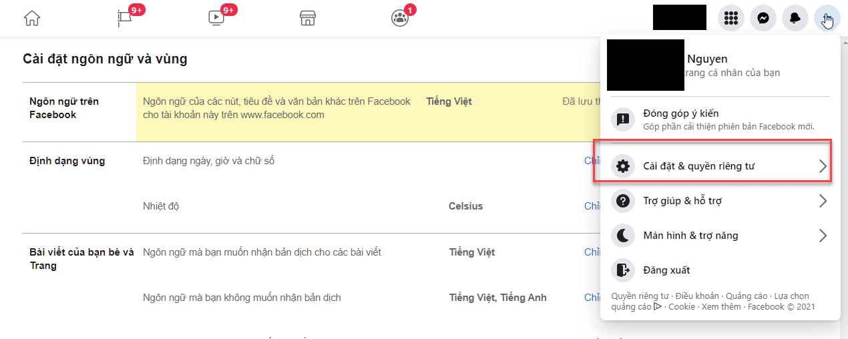
Task: Follow Xem thêm footer link
Action: [721, 307]
